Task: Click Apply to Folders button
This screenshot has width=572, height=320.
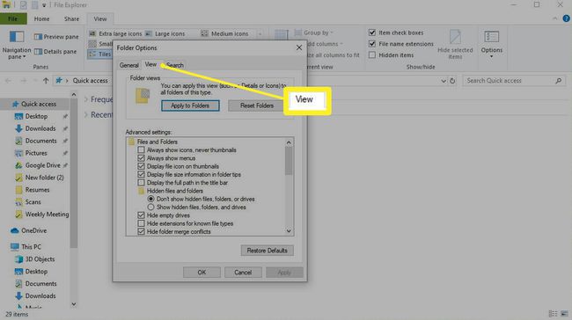Action: (x=190, y=105)
